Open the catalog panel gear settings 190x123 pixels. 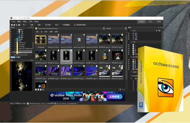coord(159,31)
